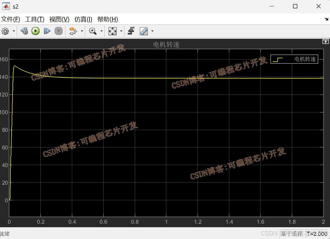Screen dimensions: 330x239
Task: Open the 仿真(I) menu
Action: click(83, 19)
